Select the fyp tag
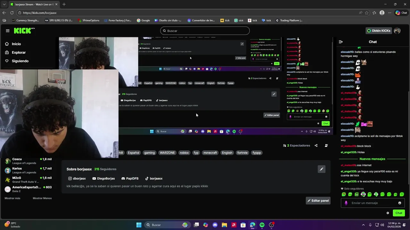Image resolution: width=410 pixels, height=230 pixels. 196,153
